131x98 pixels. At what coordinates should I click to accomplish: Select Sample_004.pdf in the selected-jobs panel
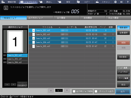[x=17, y=62]
